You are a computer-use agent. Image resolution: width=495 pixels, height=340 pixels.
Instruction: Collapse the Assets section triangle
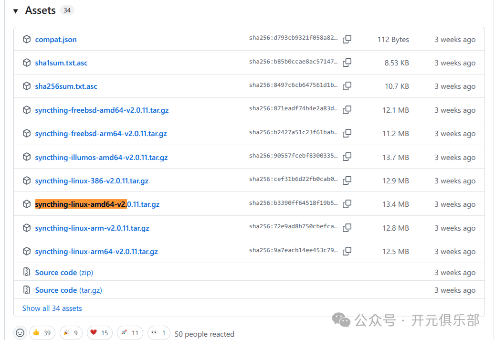coord(16,11)
